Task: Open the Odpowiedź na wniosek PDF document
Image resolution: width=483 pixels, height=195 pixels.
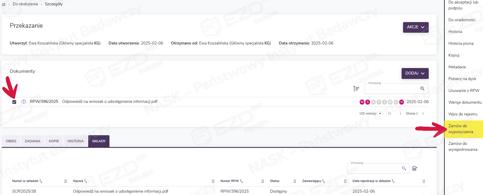Action: pos(109,102)
